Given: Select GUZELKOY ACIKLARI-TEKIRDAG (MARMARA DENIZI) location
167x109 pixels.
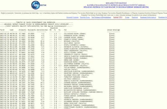Looking at the screenshot, I should pos(83,92).
